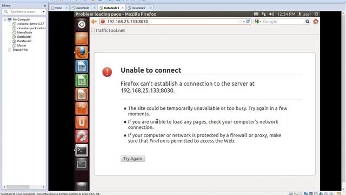
Task: Open the mail indicator in top panel
Action: tap(256, 14)
